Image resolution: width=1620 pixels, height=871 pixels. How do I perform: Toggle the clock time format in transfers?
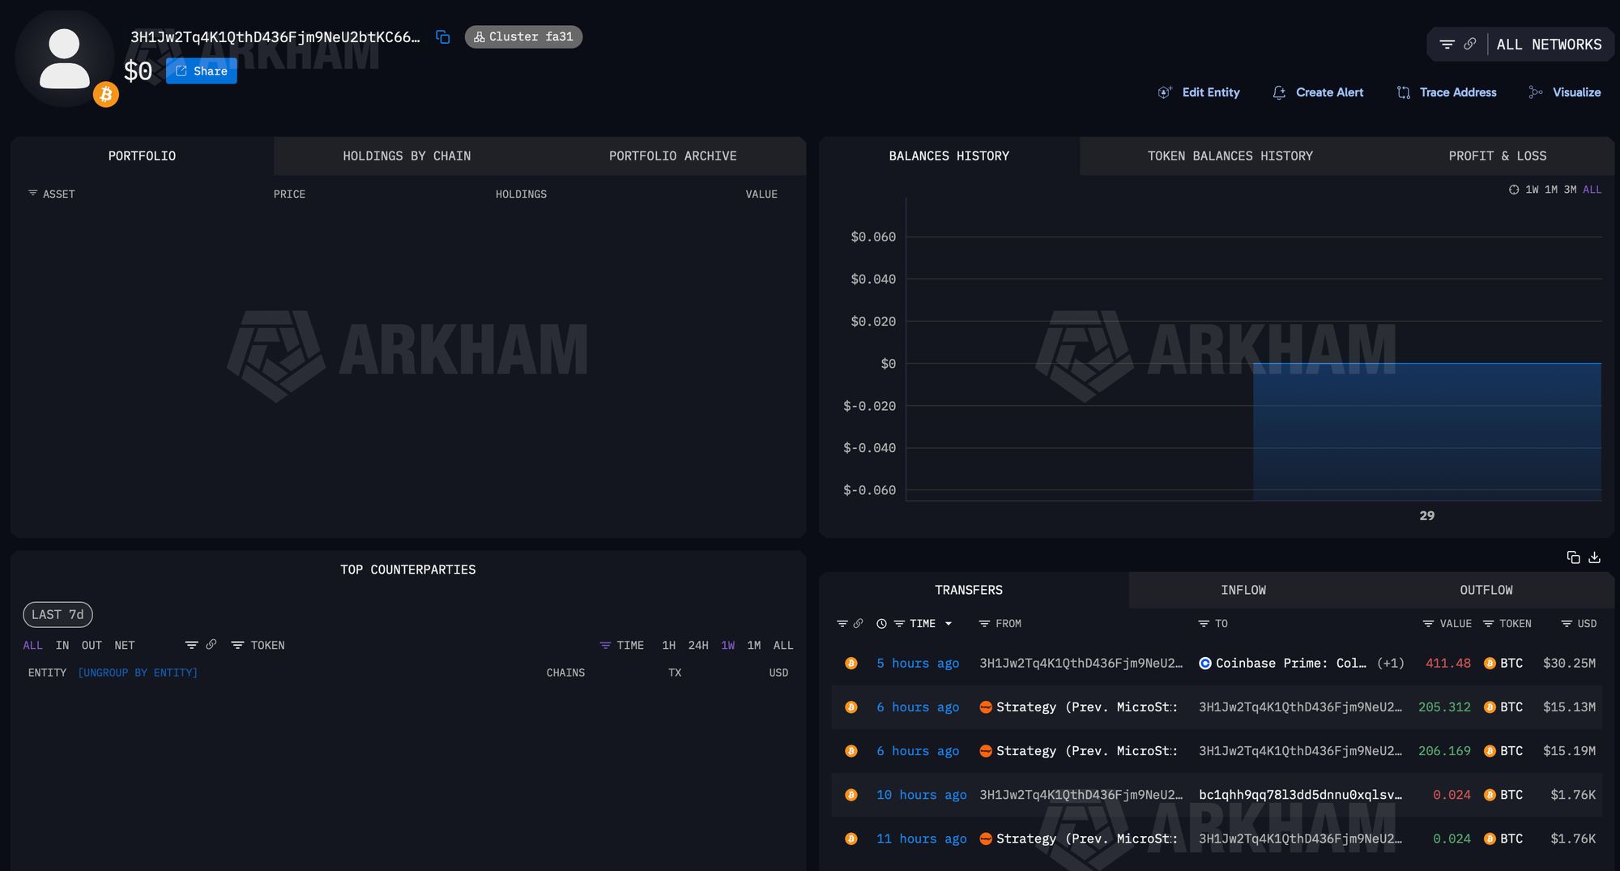881,623
